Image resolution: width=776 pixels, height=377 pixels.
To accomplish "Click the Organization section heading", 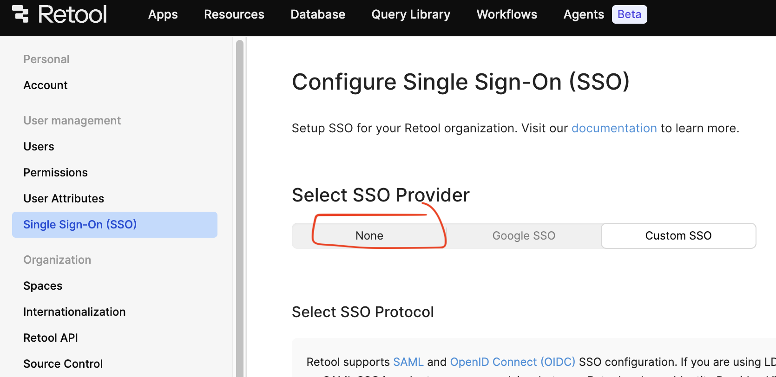I will (x=57, y=260).
